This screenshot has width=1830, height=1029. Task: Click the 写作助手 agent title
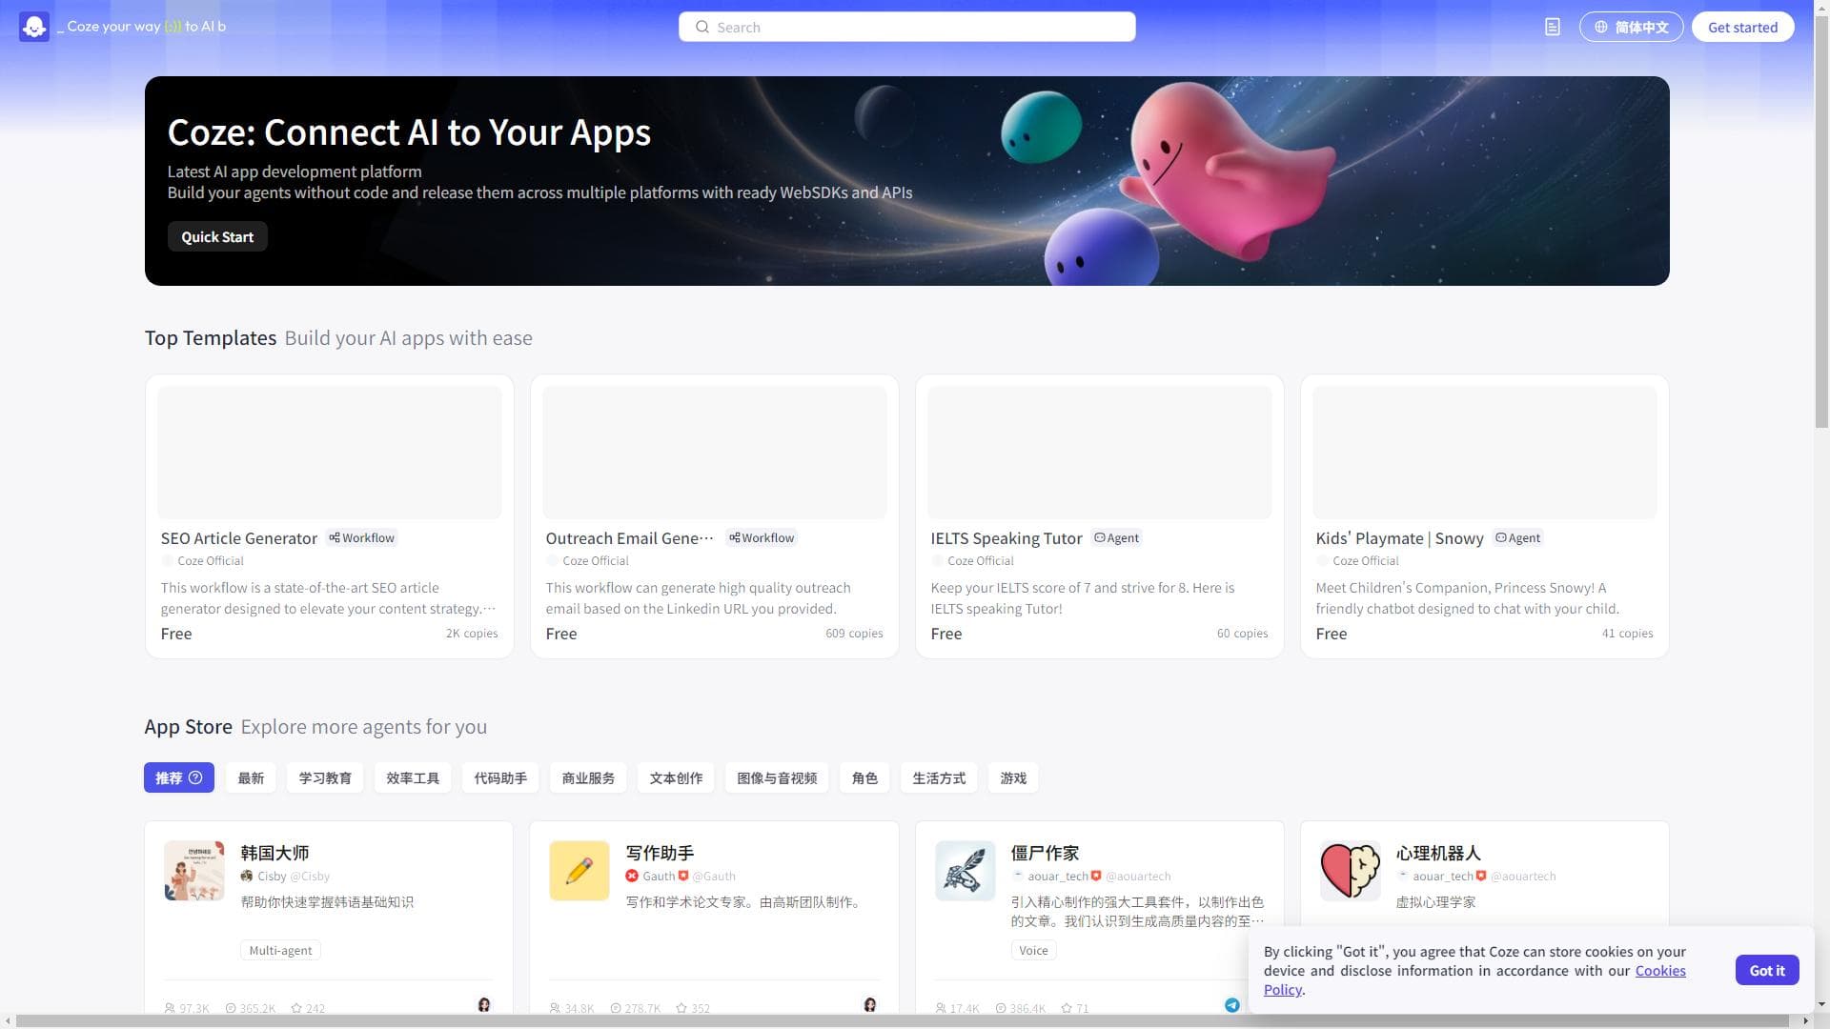(x=660, y=853)
